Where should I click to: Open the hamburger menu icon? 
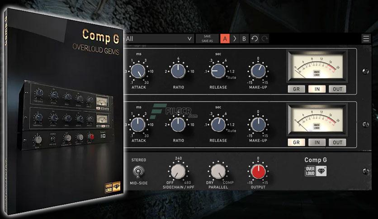coord(366,38)
